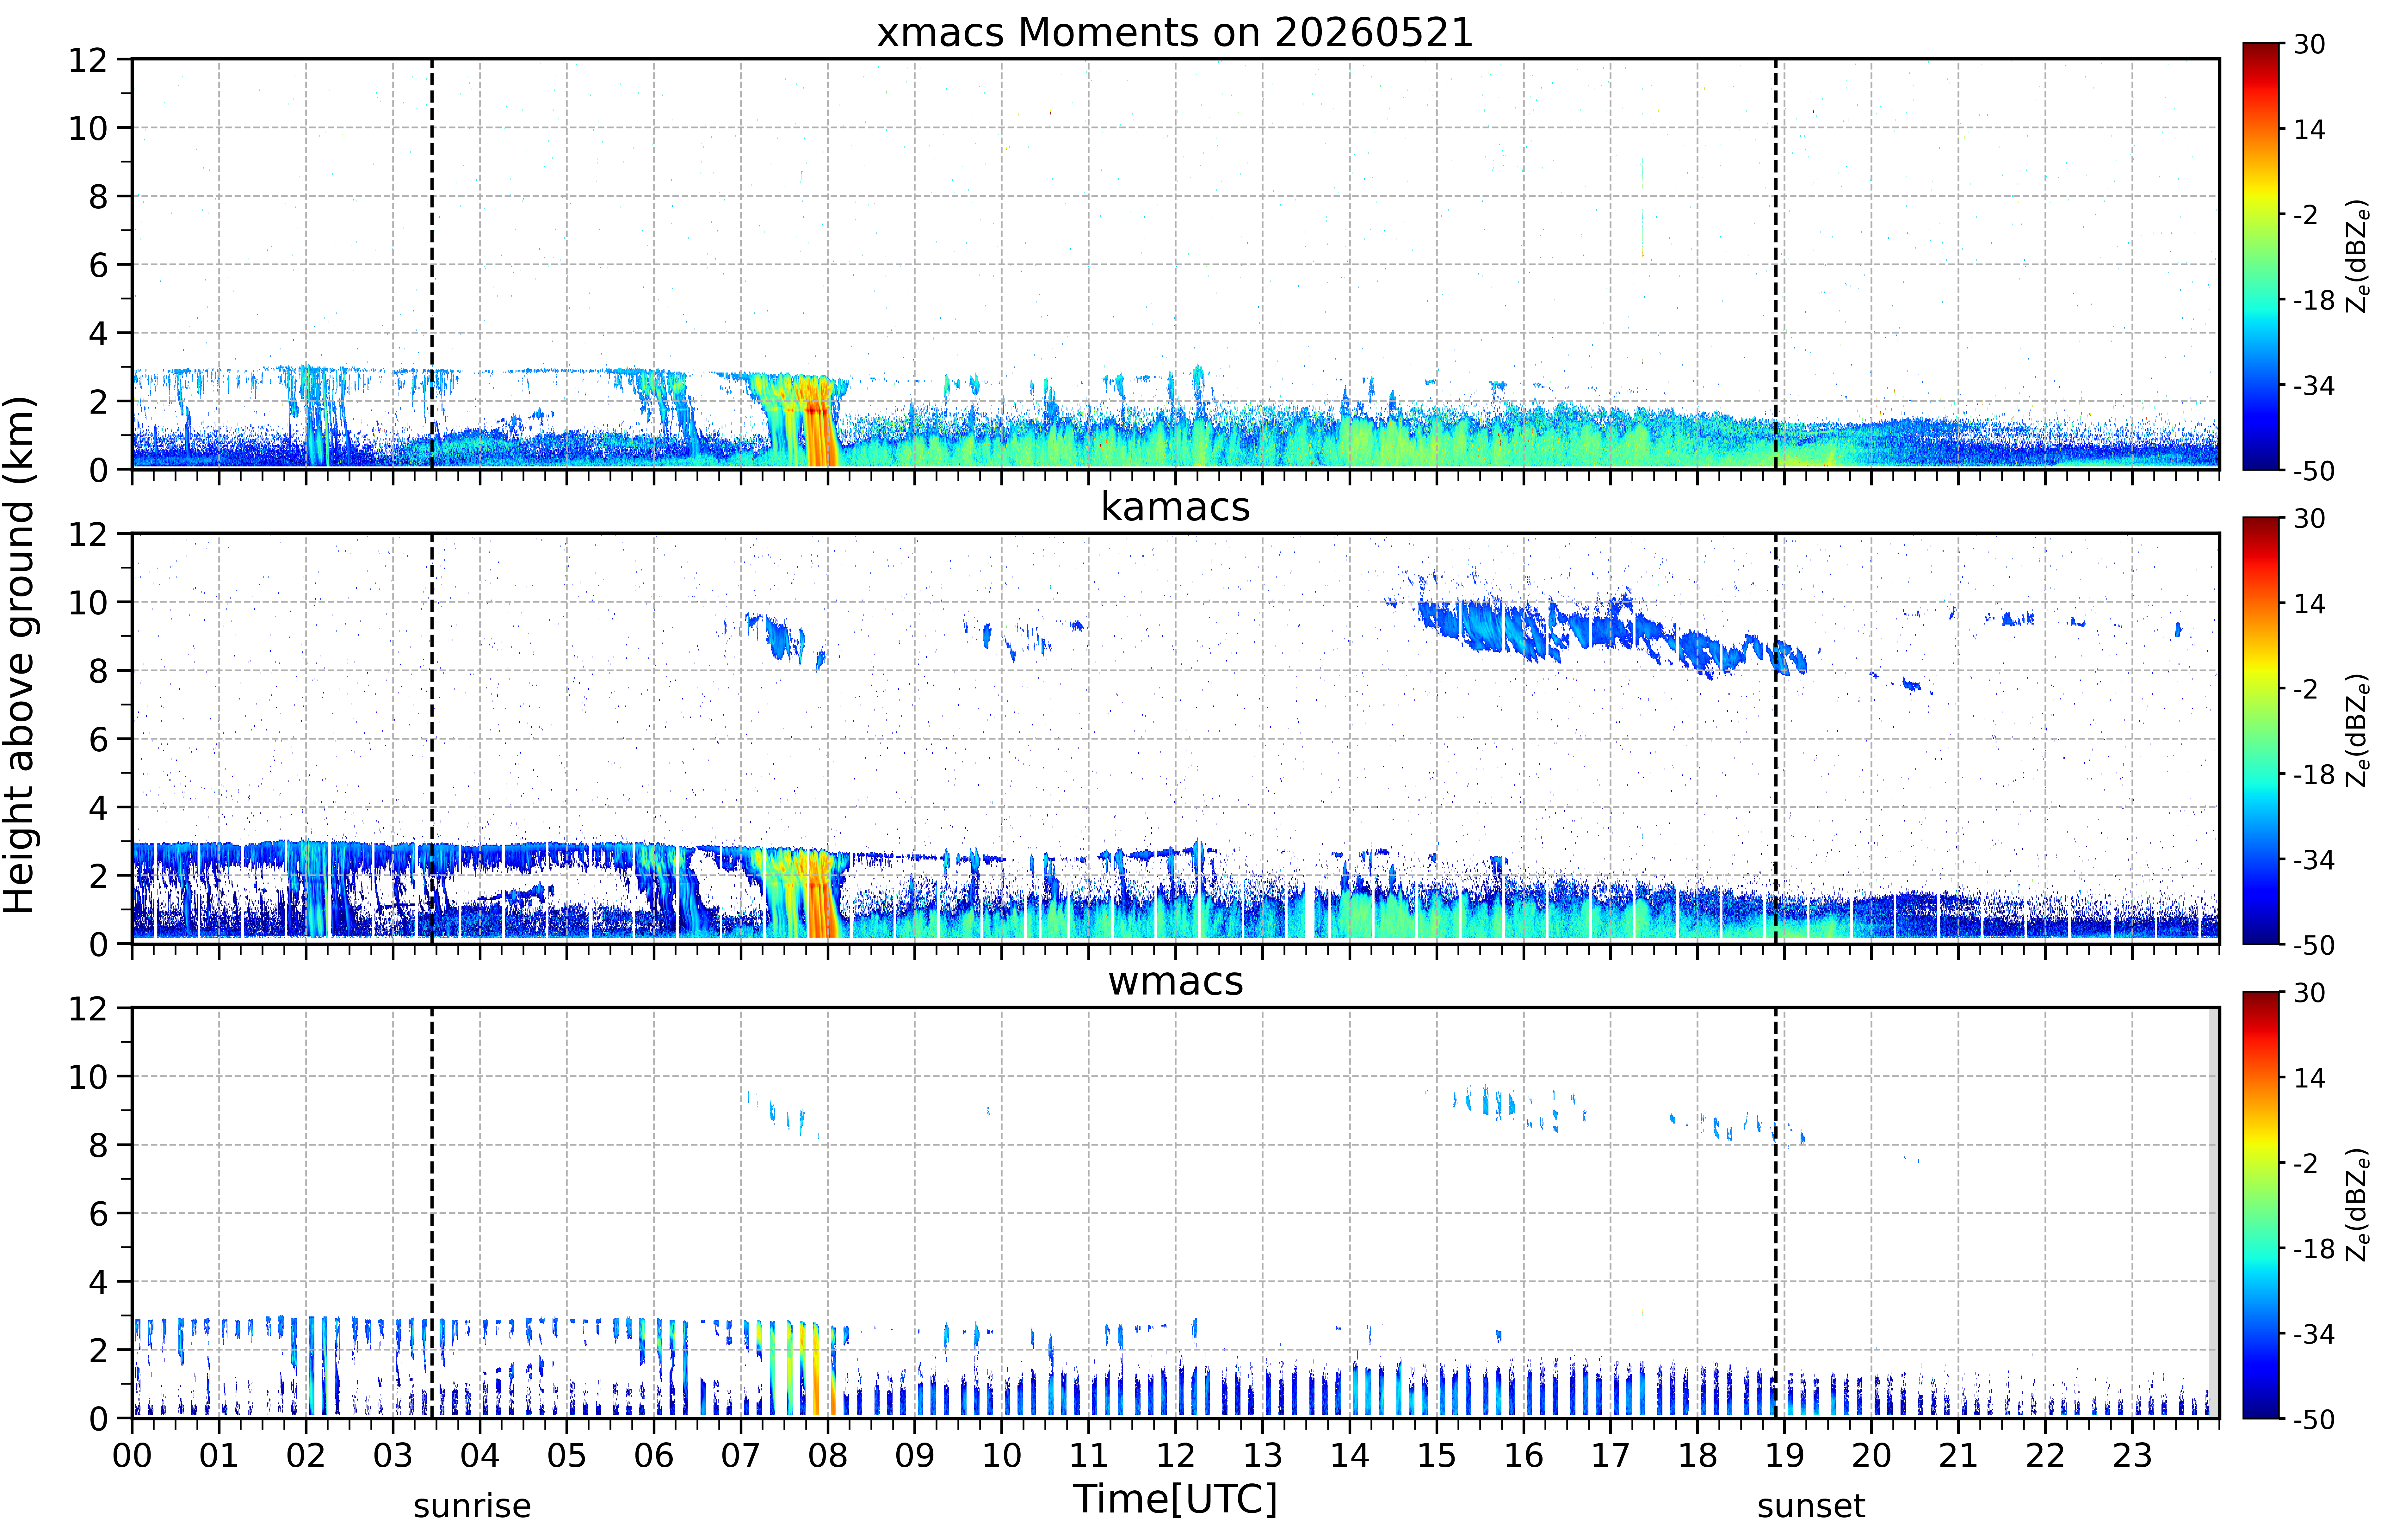Click the "Time[UTC]" x-axis label
Screen dimensions: 2387x1540
(1175, 1499)
